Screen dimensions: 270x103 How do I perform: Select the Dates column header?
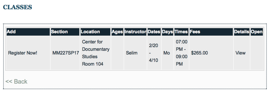pos(154,32)
